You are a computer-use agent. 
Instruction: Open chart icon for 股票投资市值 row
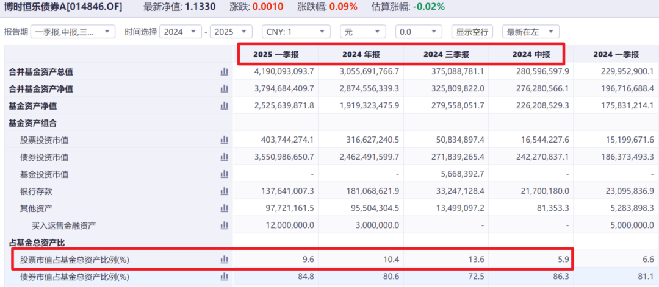(x=224, y=140)
